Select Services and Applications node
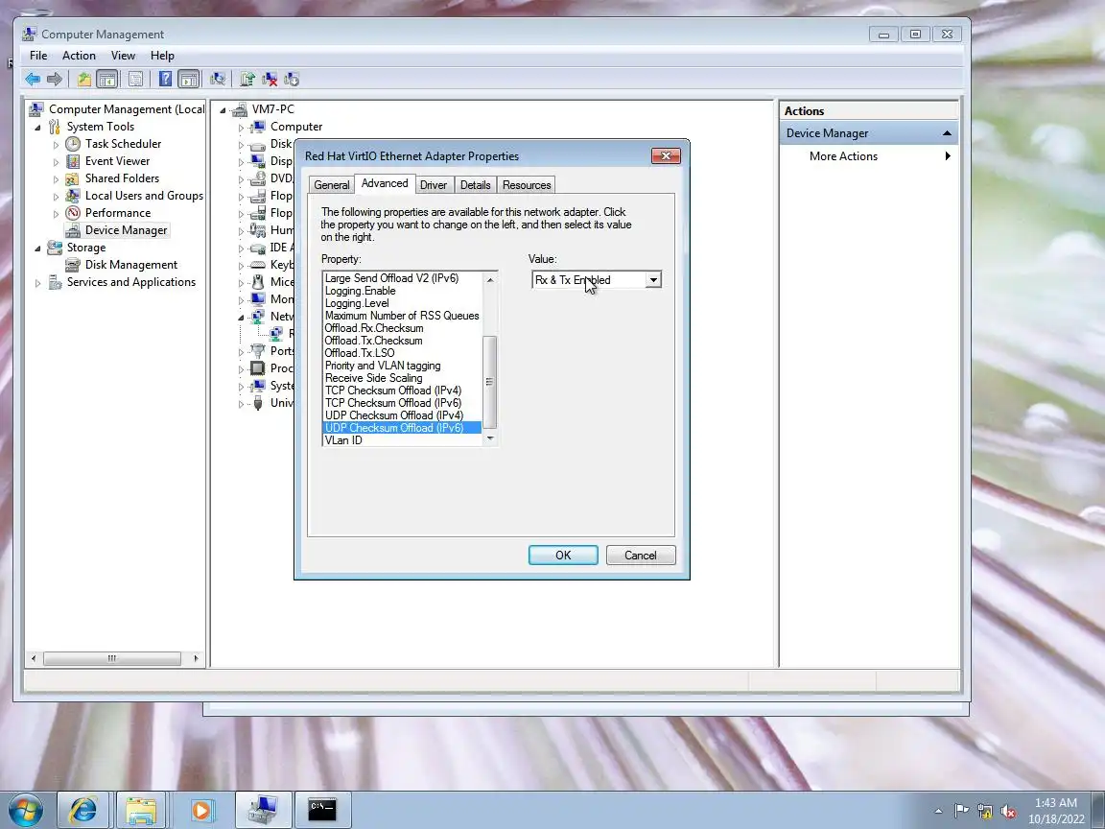 [x=131, y=282]
